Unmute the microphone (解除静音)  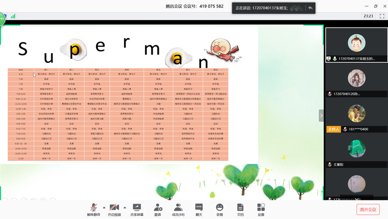tap(93, 209)
